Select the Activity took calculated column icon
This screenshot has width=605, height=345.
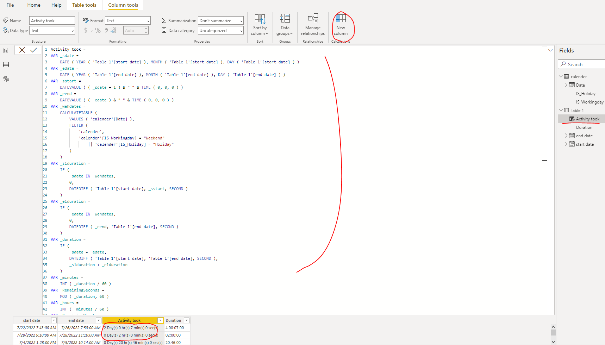pos(572,119)
